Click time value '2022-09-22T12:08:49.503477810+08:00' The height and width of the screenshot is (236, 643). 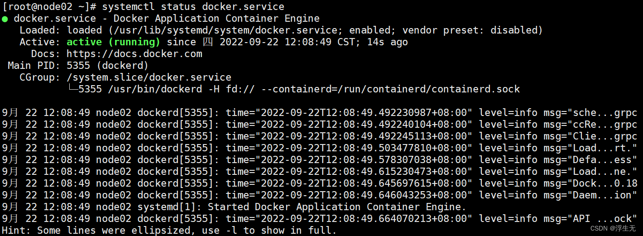pos(364,148)
